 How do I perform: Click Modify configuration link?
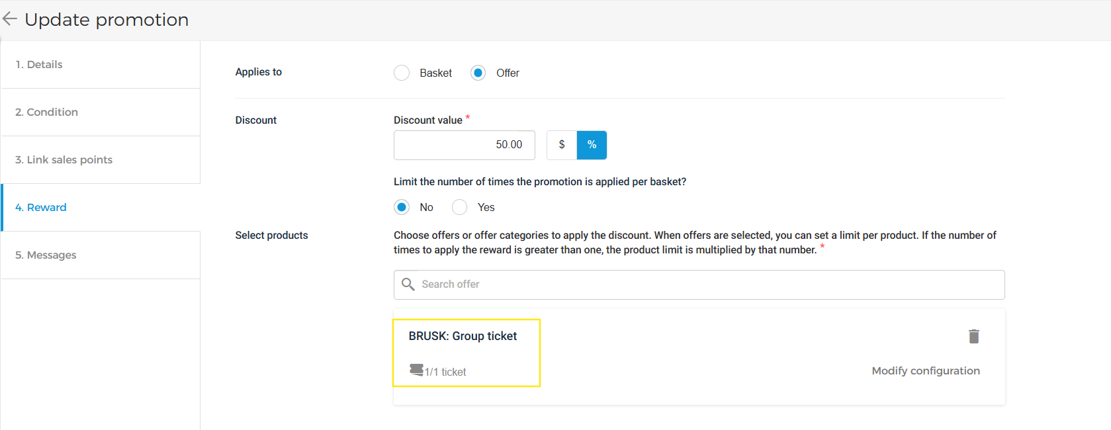(x=925, y=371)
